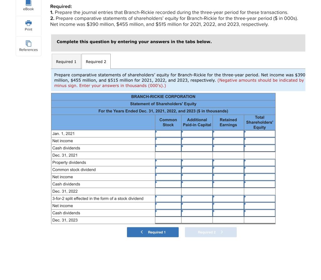Click the Jan. 1, 2021 Common Stock input field
Viewport: 321px width, 280px height.
point(168,133)
